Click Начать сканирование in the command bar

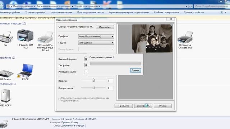[61, 13]
